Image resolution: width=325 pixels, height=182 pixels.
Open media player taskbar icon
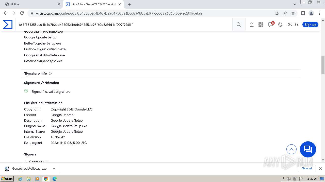point(37,179)
